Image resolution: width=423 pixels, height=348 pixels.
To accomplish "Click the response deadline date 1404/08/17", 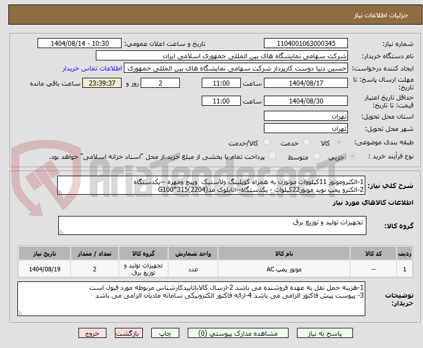I will 306,83.
